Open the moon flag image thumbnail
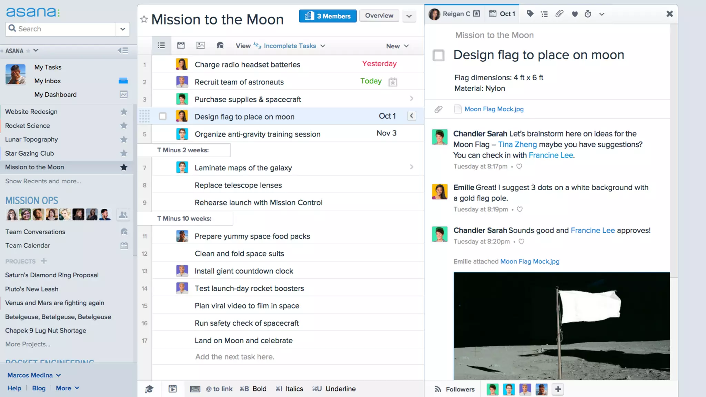 (562, 326)
